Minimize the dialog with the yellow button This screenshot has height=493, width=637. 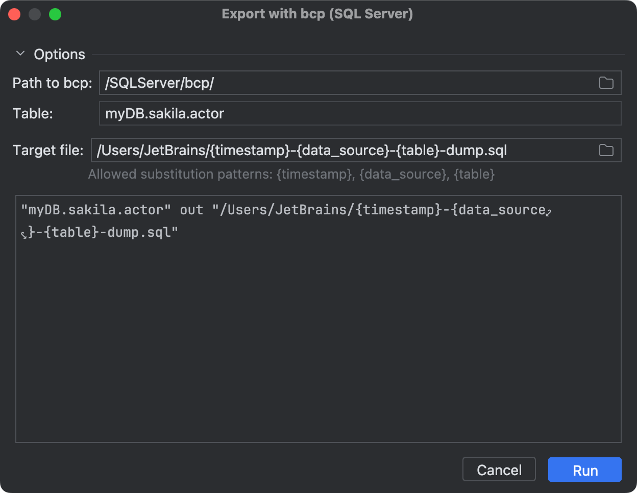click(35, 14)
